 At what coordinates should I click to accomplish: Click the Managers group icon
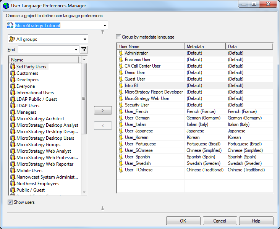(x=13, y=112)
